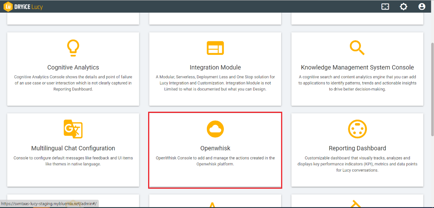
Task: Click the Openwhisk console description text
Action: [x=215, y=161]
